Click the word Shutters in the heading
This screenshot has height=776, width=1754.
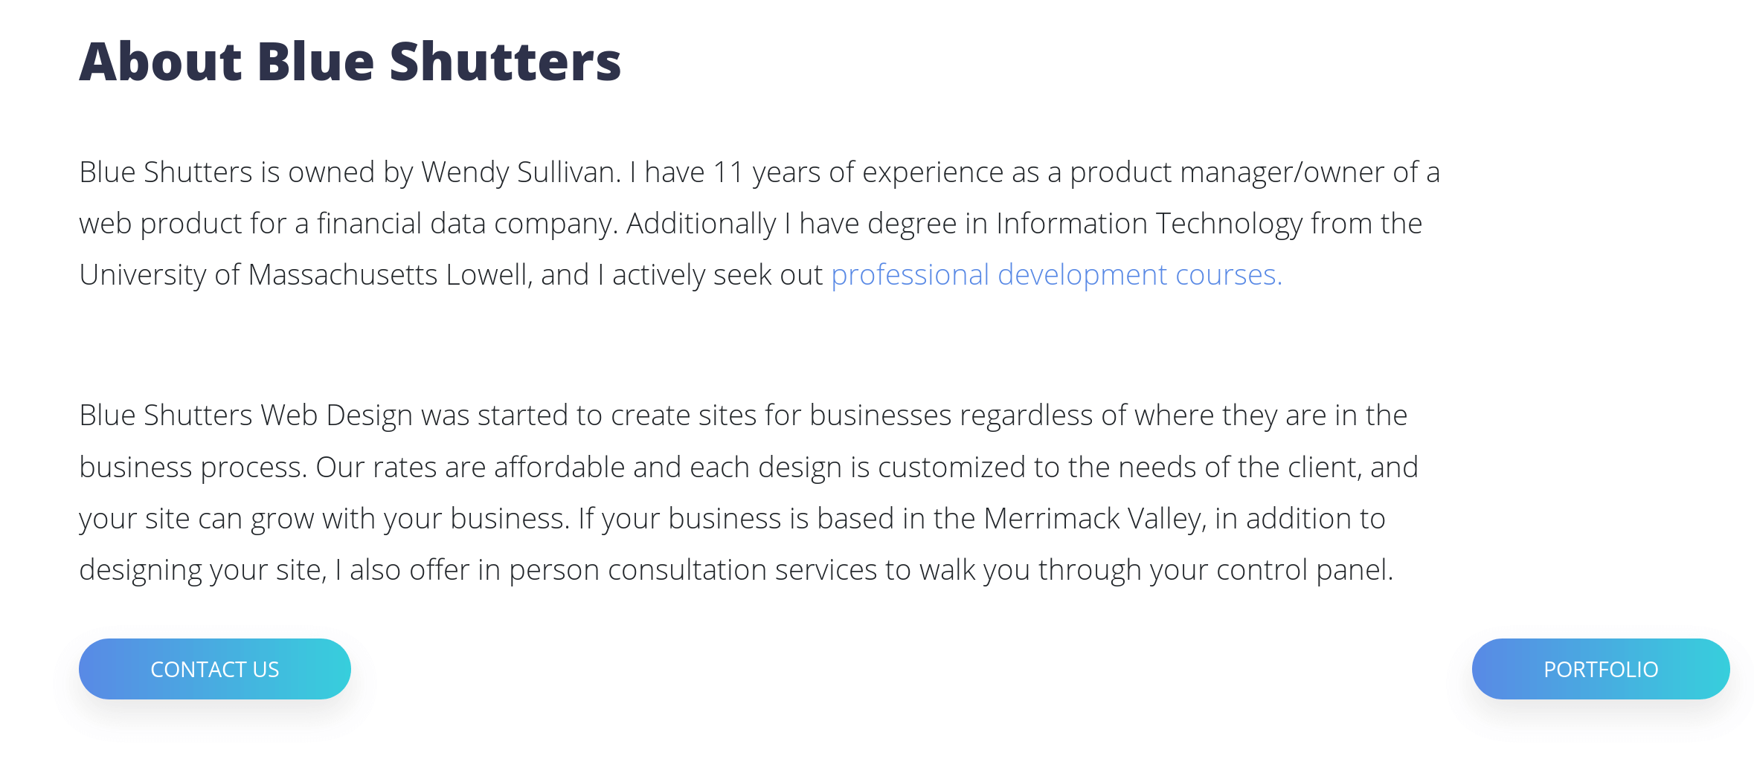pyautogui.click(x=505, y=61)
